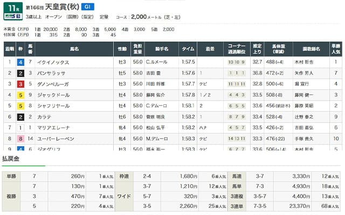Click yellow frame 5 badge for ジャックドール
The width and height of the screenshot is (345, 215).
(x=20, y=95)
